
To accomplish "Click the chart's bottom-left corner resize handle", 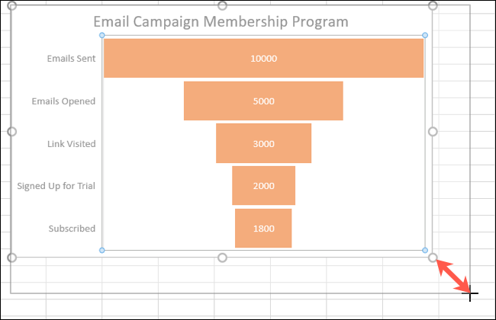I will point(11,258).
